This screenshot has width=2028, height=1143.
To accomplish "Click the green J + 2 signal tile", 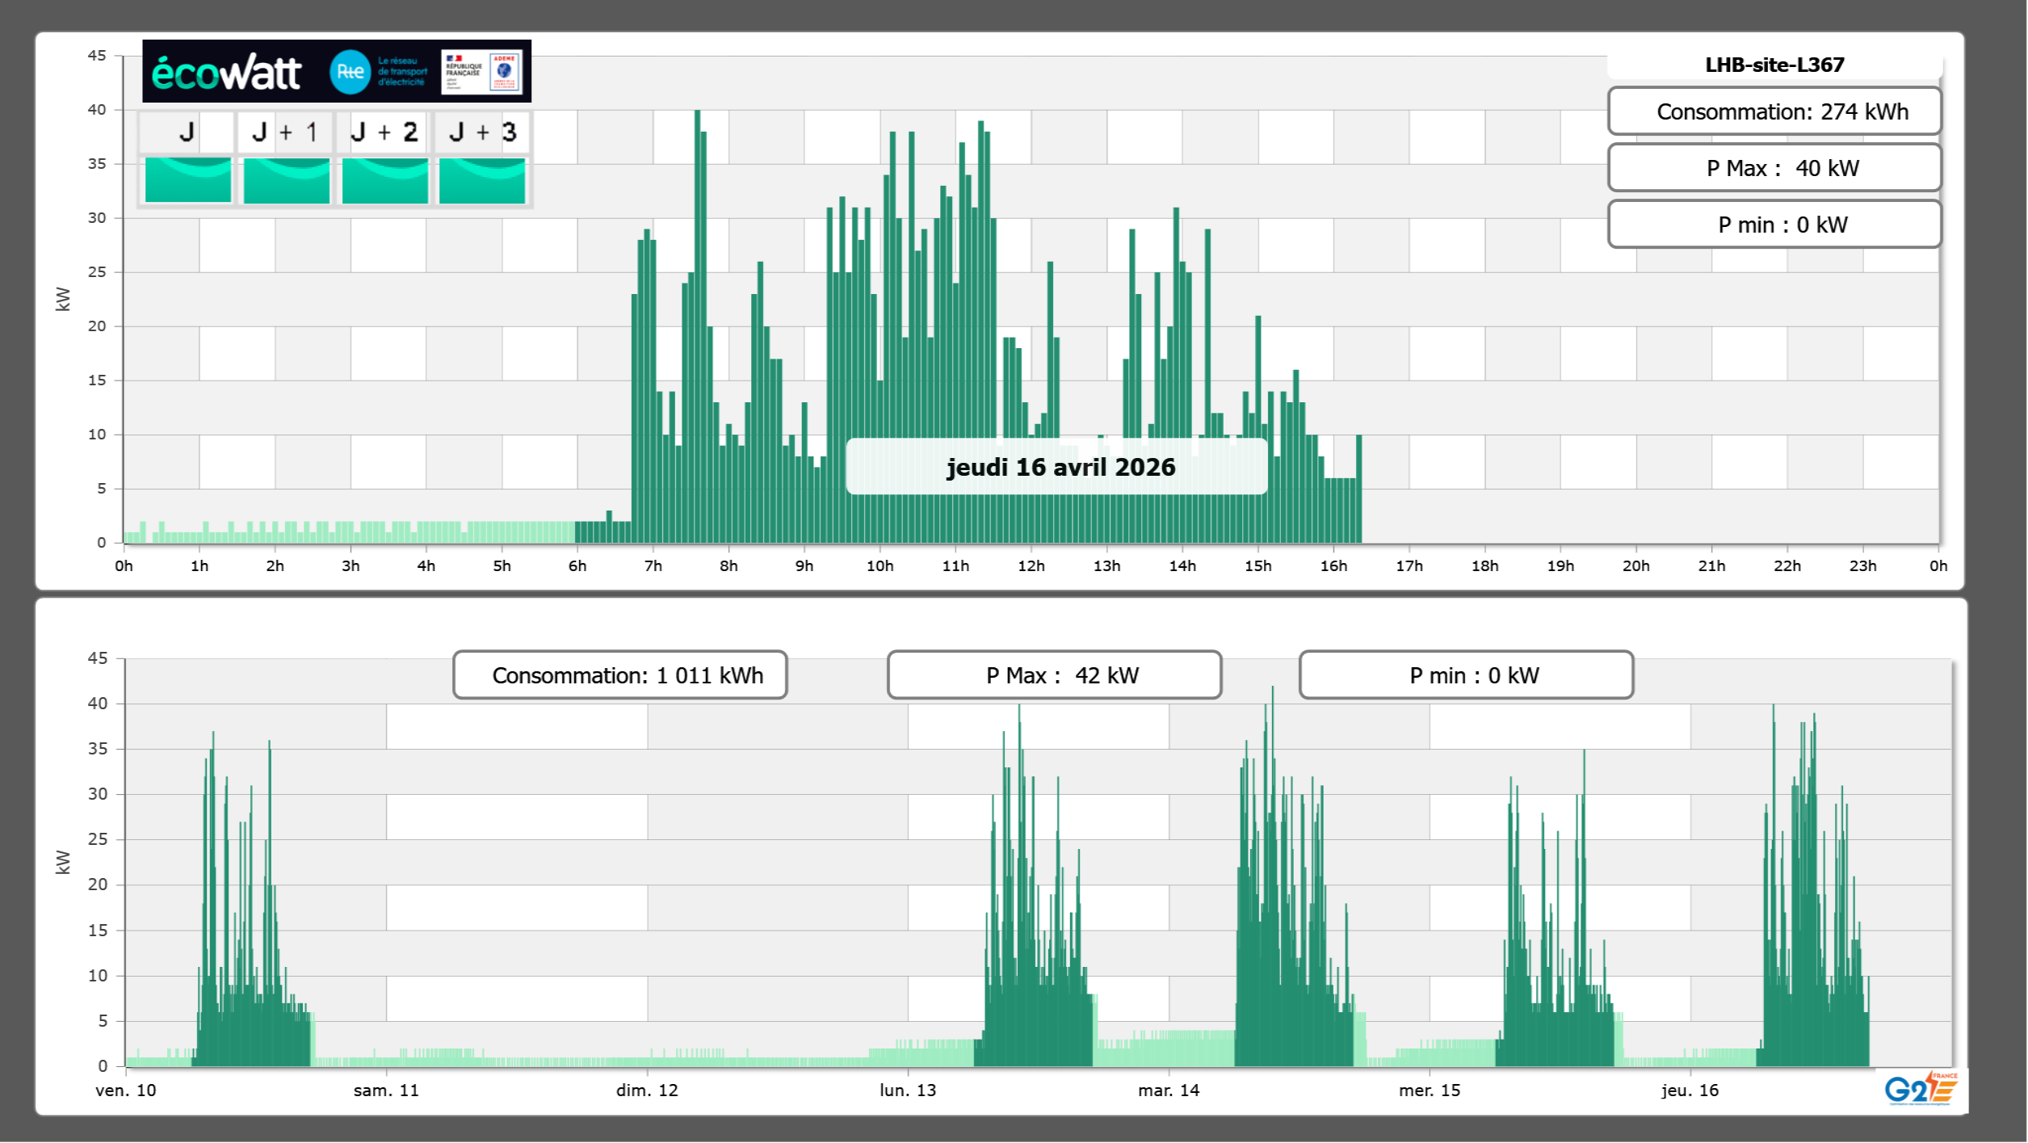I will (384, 180).
